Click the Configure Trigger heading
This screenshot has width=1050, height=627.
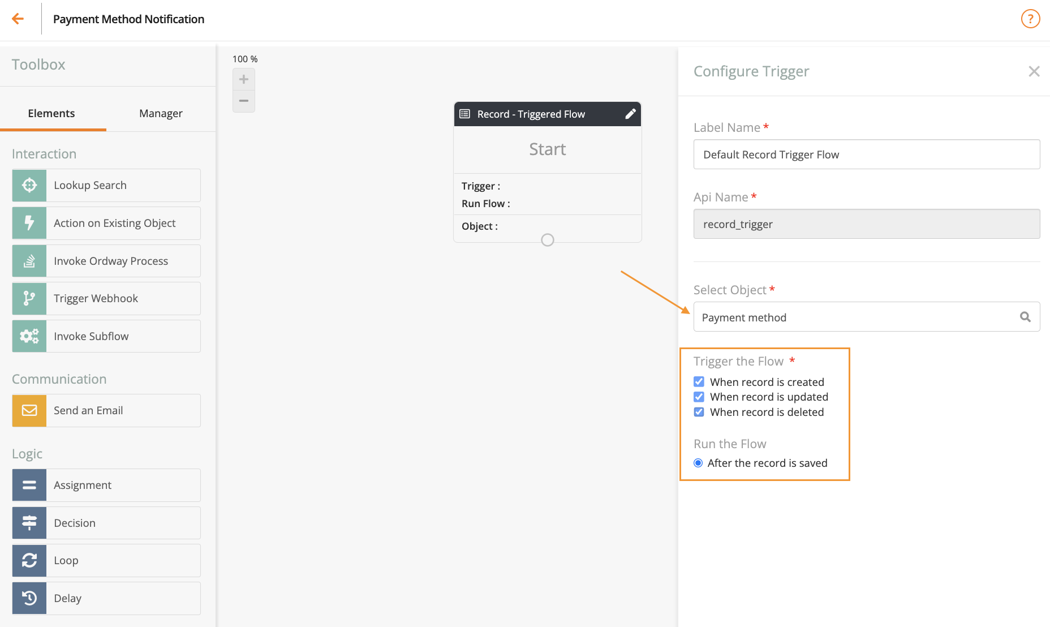(x=751, y=71)
